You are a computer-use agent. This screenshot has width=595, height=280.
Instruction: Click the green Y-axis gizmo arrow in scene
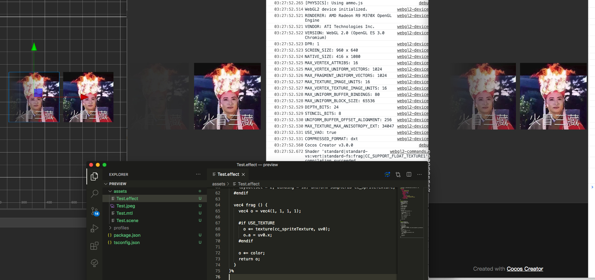pyautogui.click(x=34, y=47)
